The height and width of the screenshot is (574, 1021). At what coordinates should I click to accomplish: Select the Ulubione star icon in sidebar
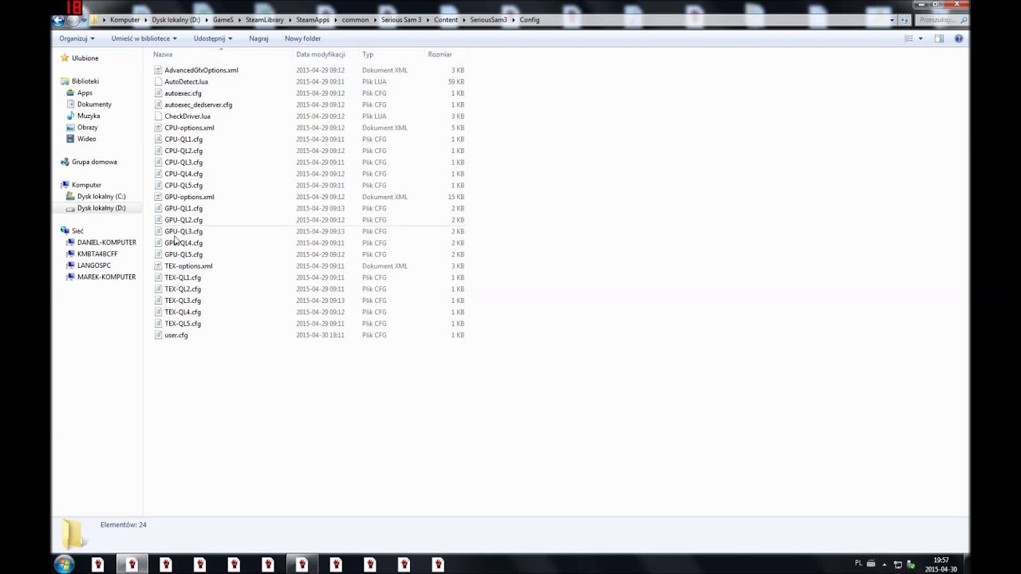point(65,58)
